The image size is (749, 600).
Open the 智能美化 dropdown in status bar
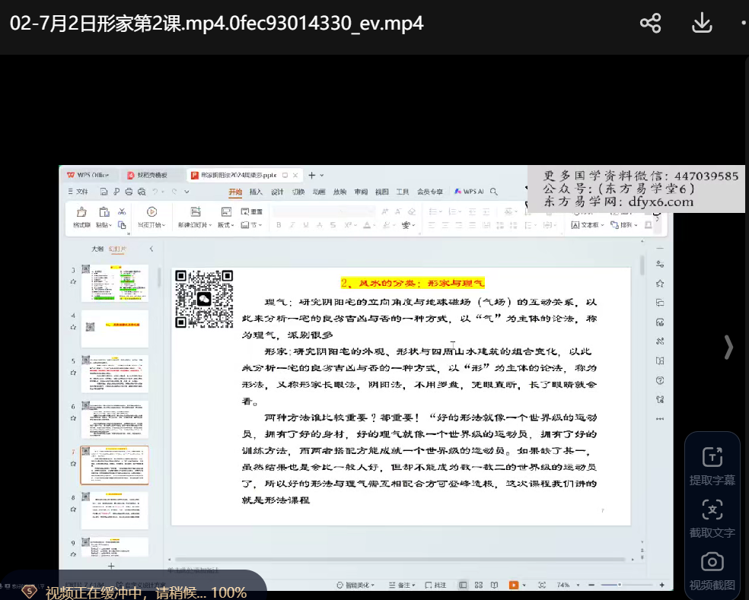(356, 585)
